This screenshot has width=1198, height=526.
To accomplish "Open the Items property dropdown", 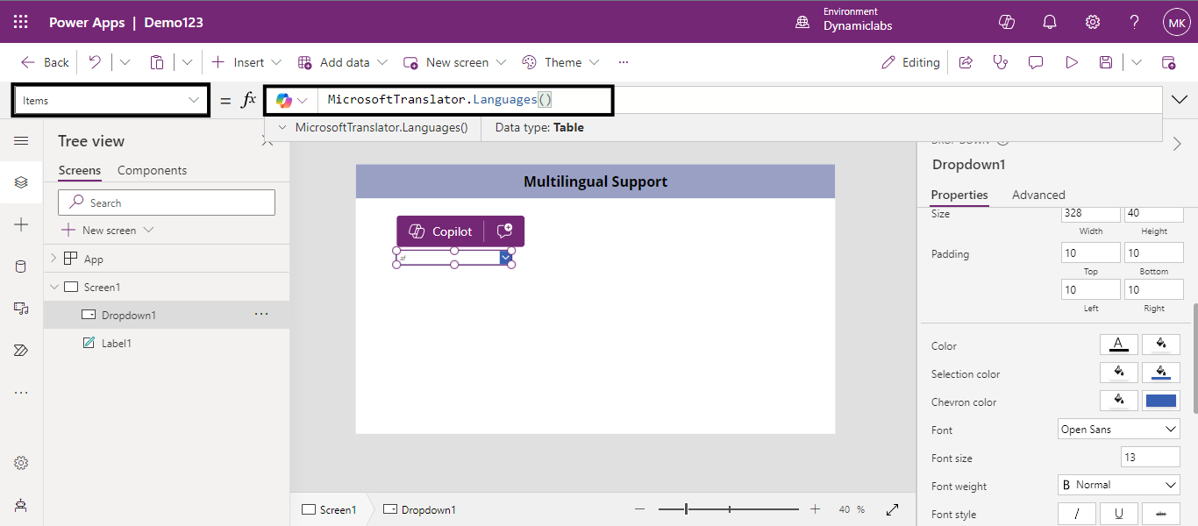I will pyautogui.click(x=111, y=101).
